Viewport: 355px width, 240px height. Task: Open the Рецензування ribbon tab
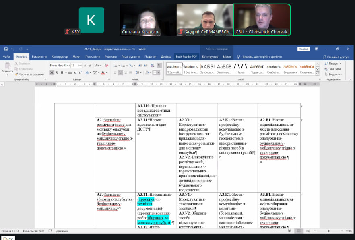tap(130, 57)
